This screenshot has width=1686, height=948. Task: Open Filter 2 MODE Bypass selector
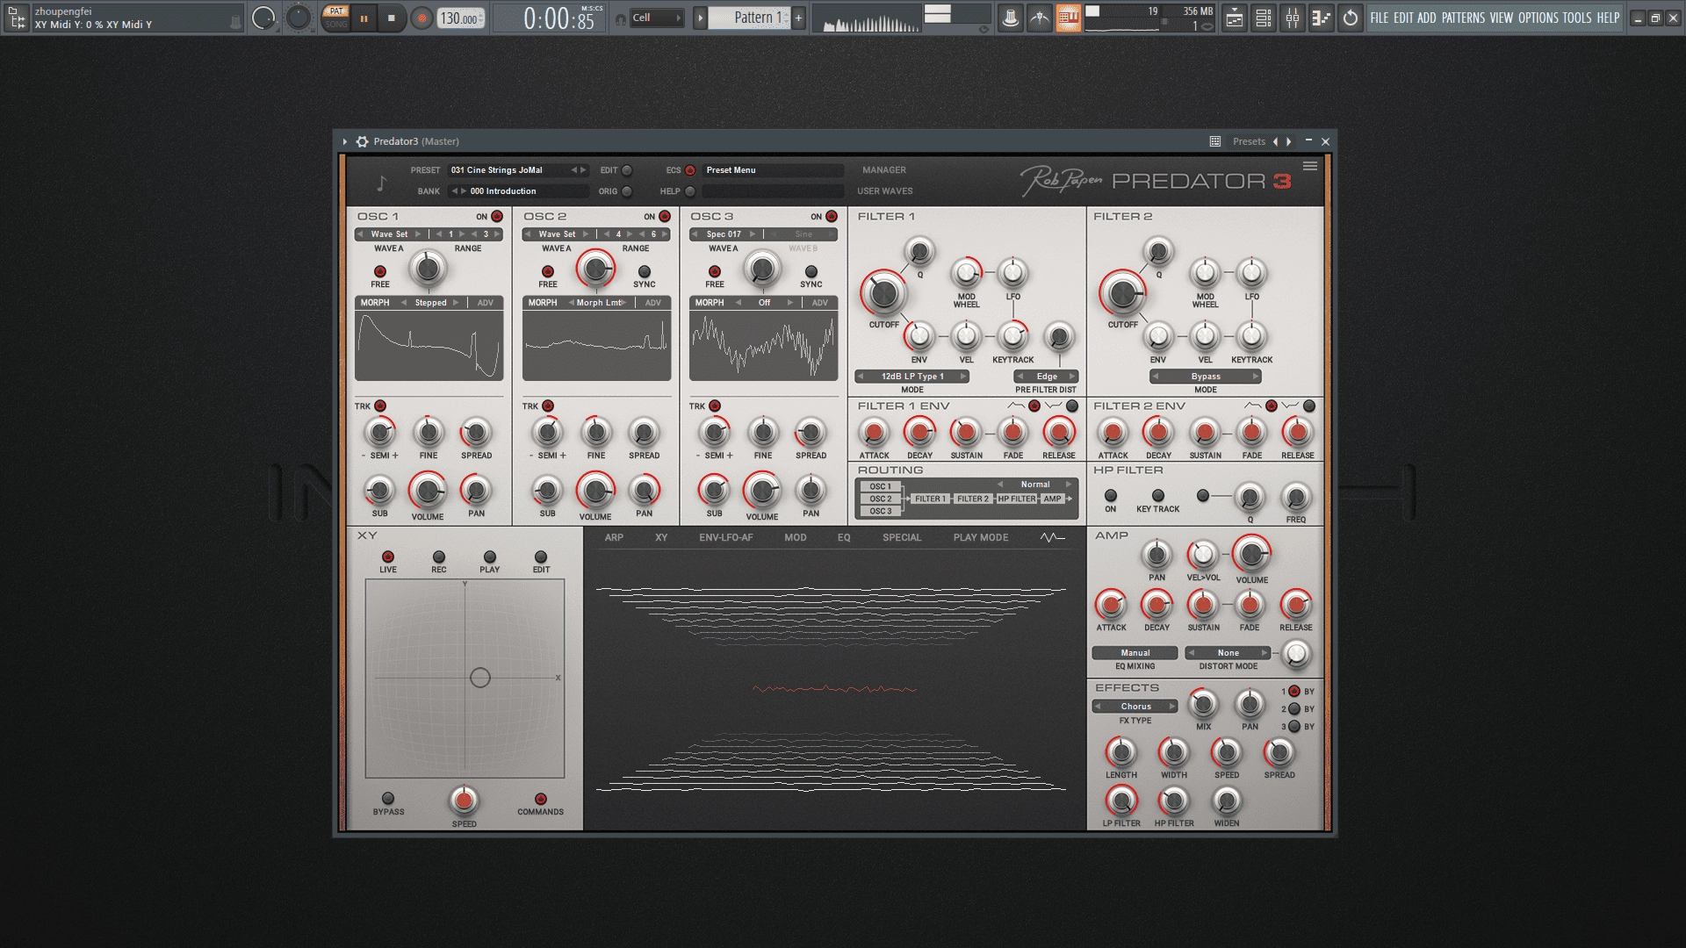coord(1206,377)
